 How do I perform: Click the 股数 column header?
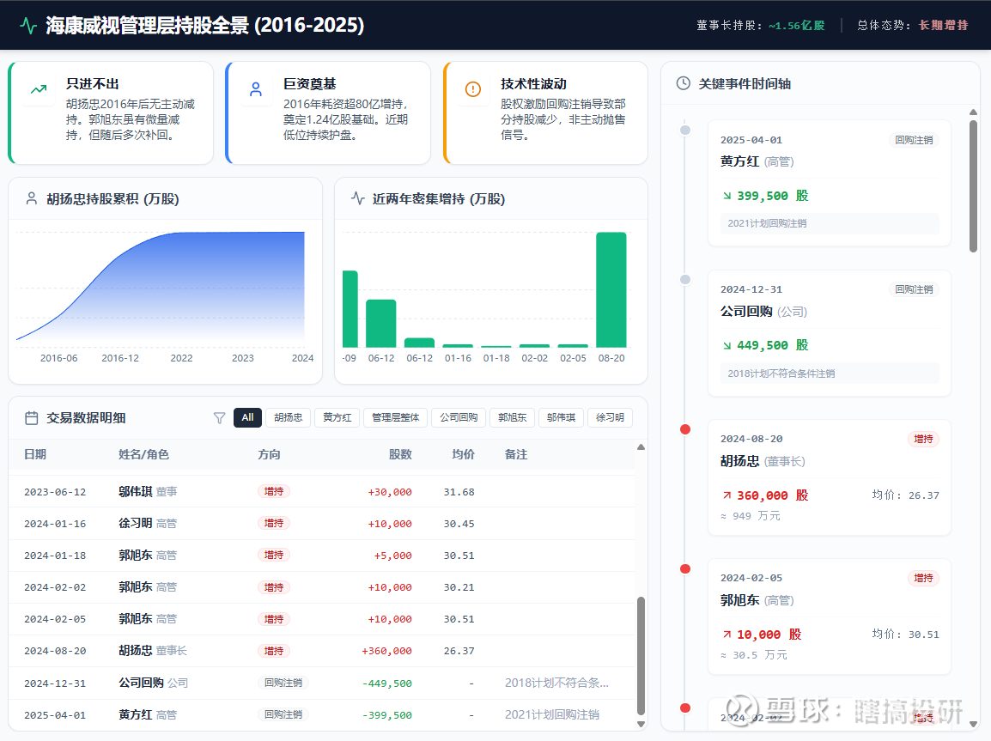pyautogui.click(x=400, y=454)
